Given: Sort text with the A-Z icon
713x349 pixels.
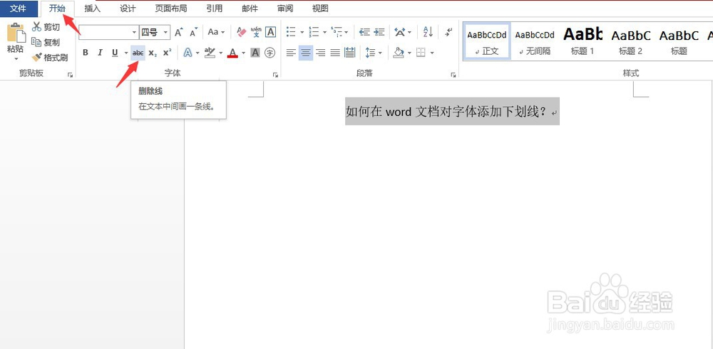Looking at the screenshot, I should point(428,32).
